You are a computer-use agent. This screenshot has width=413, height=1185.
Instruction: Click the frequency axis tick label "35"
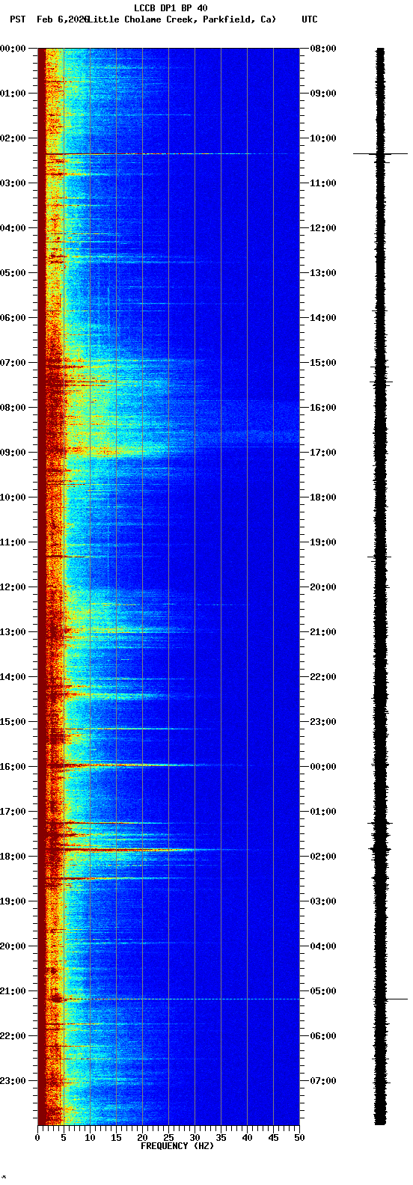(221, 1138)
